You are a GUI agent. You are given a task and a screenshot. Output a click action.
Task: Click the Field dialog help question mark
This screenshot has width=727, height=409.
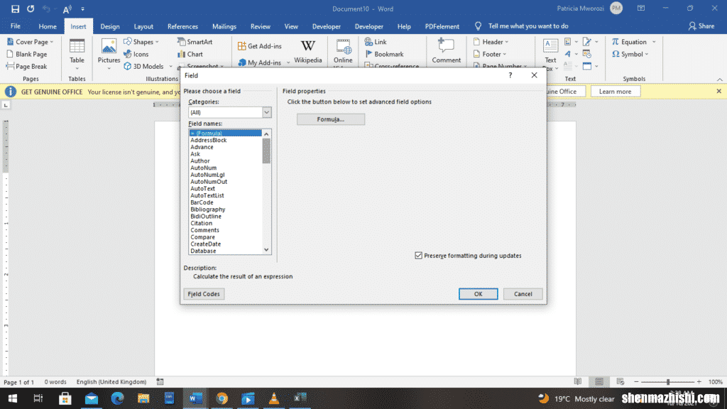(x=510, y=75)
